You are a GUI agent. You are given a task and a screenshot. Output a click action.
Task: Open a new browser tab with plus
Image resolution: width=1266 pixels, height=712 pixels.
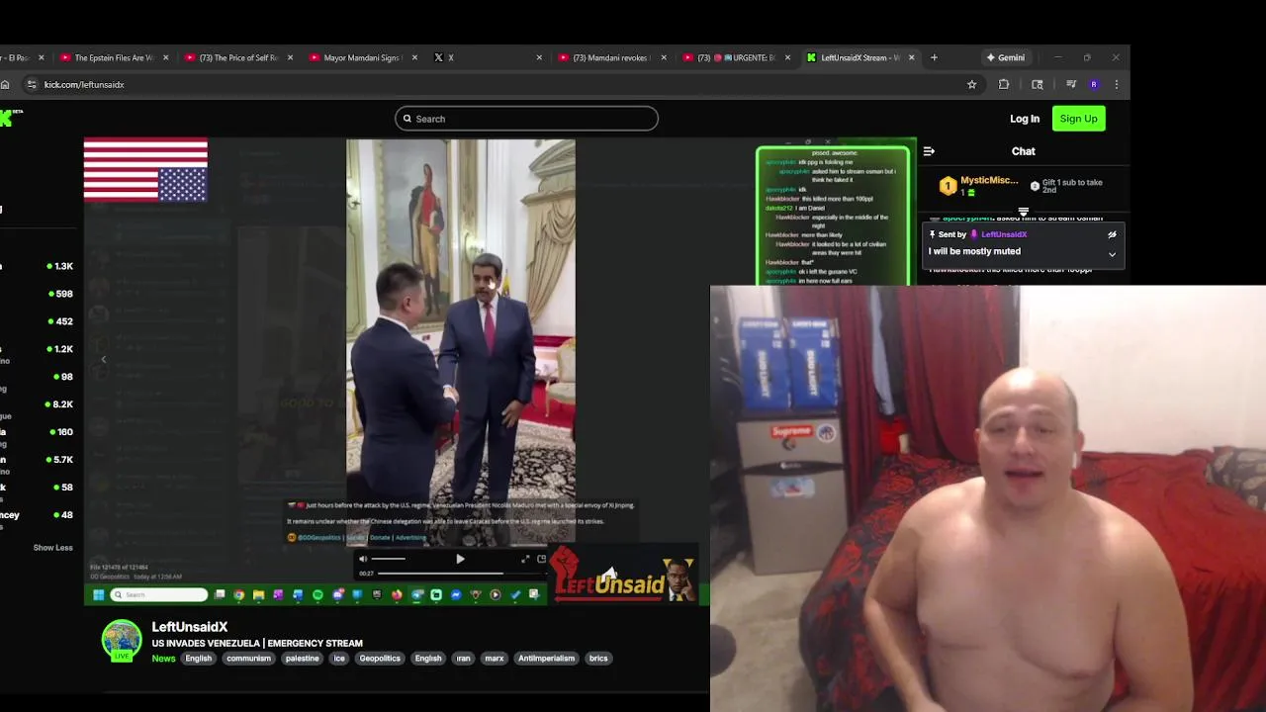coord(934,57)
